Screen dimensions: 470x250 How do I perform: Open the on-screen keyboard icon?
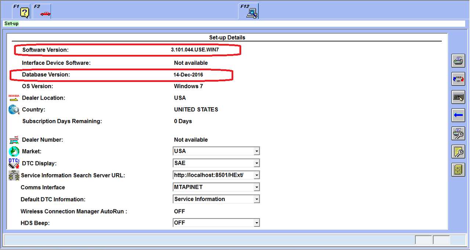[458, 97]
